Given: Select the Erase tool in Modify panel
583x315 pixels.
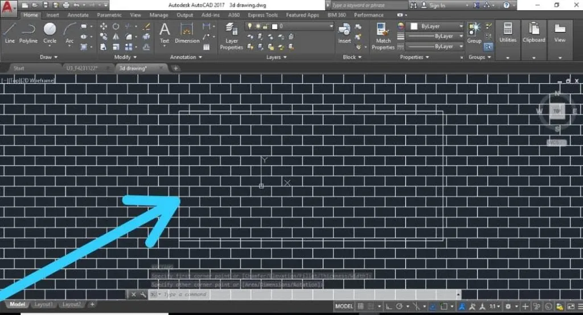Looking at the screenshot, I should (x=146, y=26).
